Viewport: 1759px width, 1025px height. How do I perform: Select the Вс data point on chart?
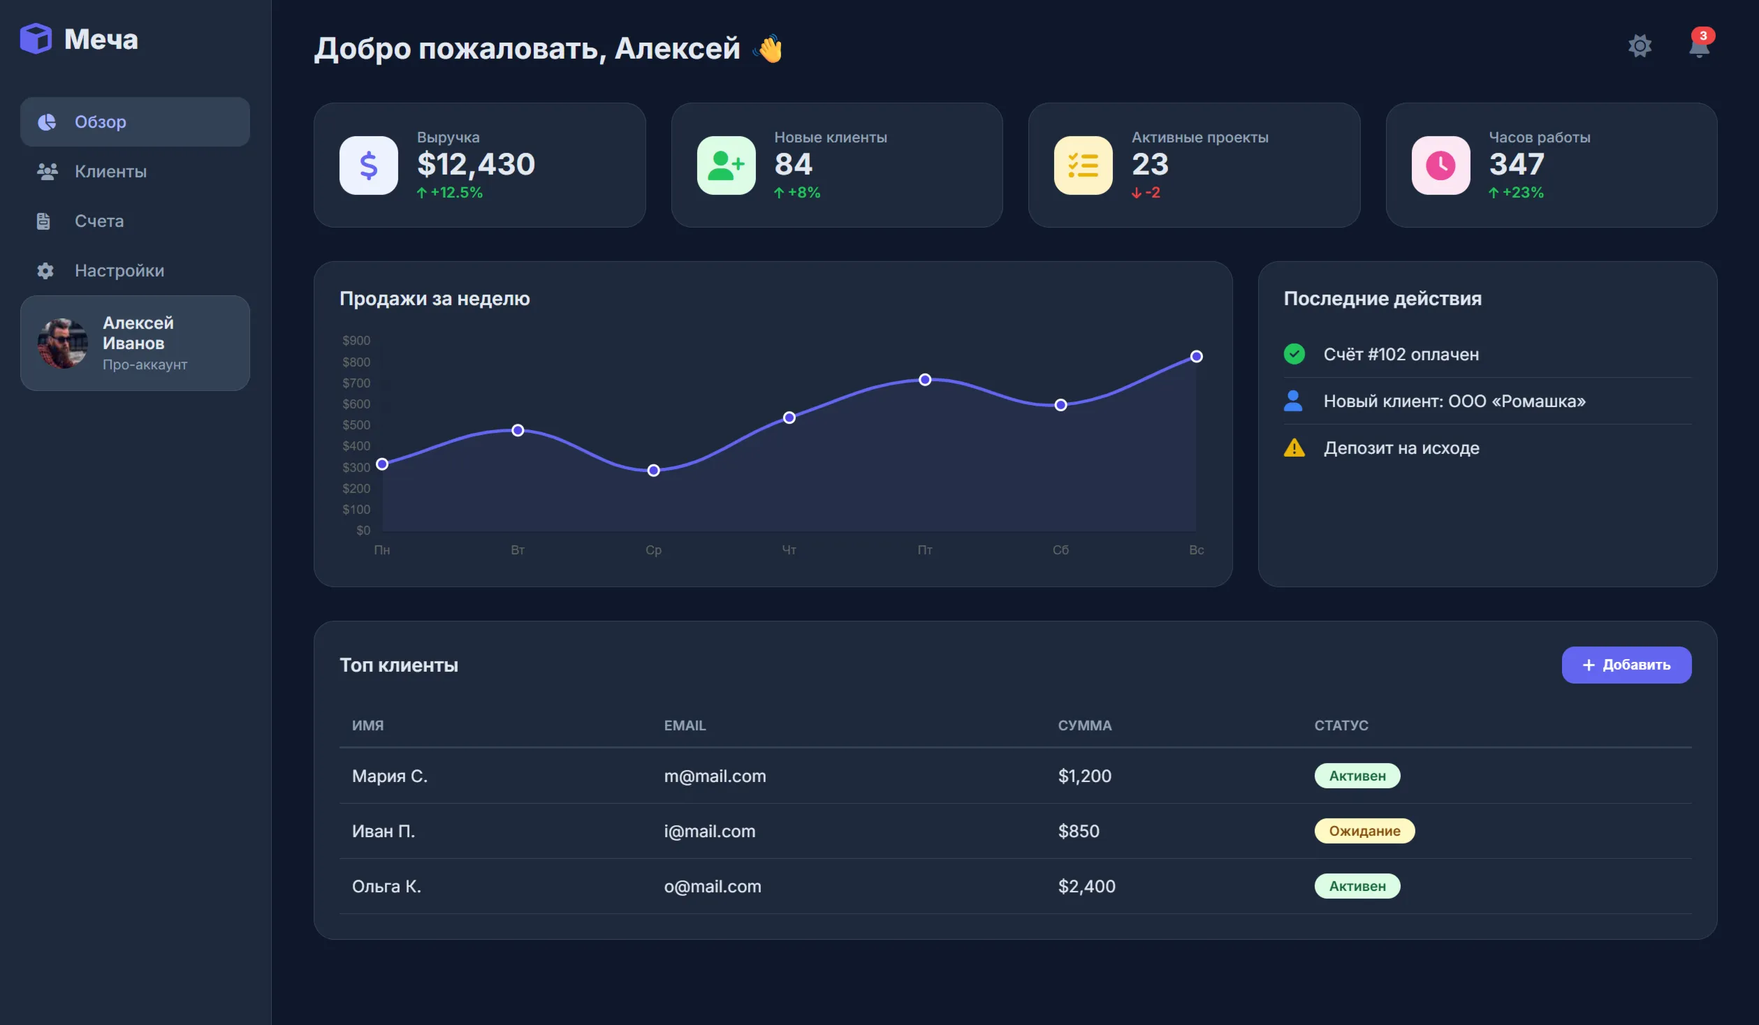pyautogui.click(x=1196, y=357)
